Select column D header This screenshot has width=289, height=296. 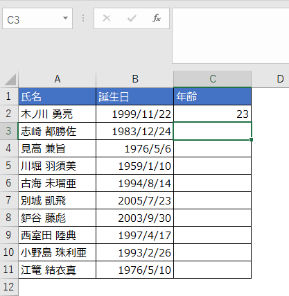270,79
